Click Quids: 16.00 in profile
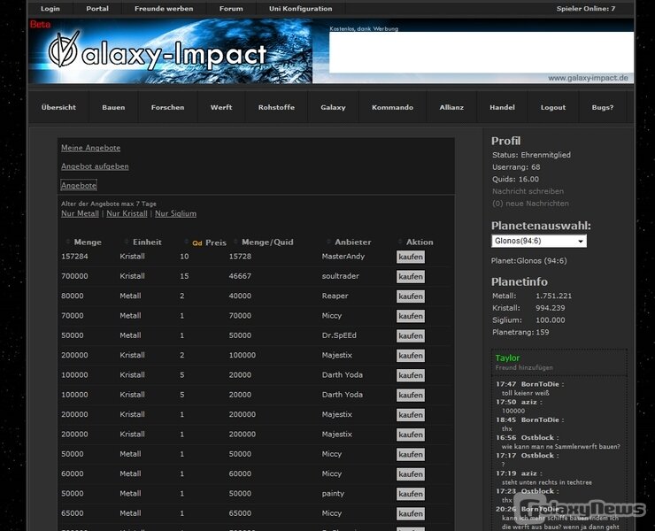This screenshot has width=655, height=531. click(x=515, y=180)
